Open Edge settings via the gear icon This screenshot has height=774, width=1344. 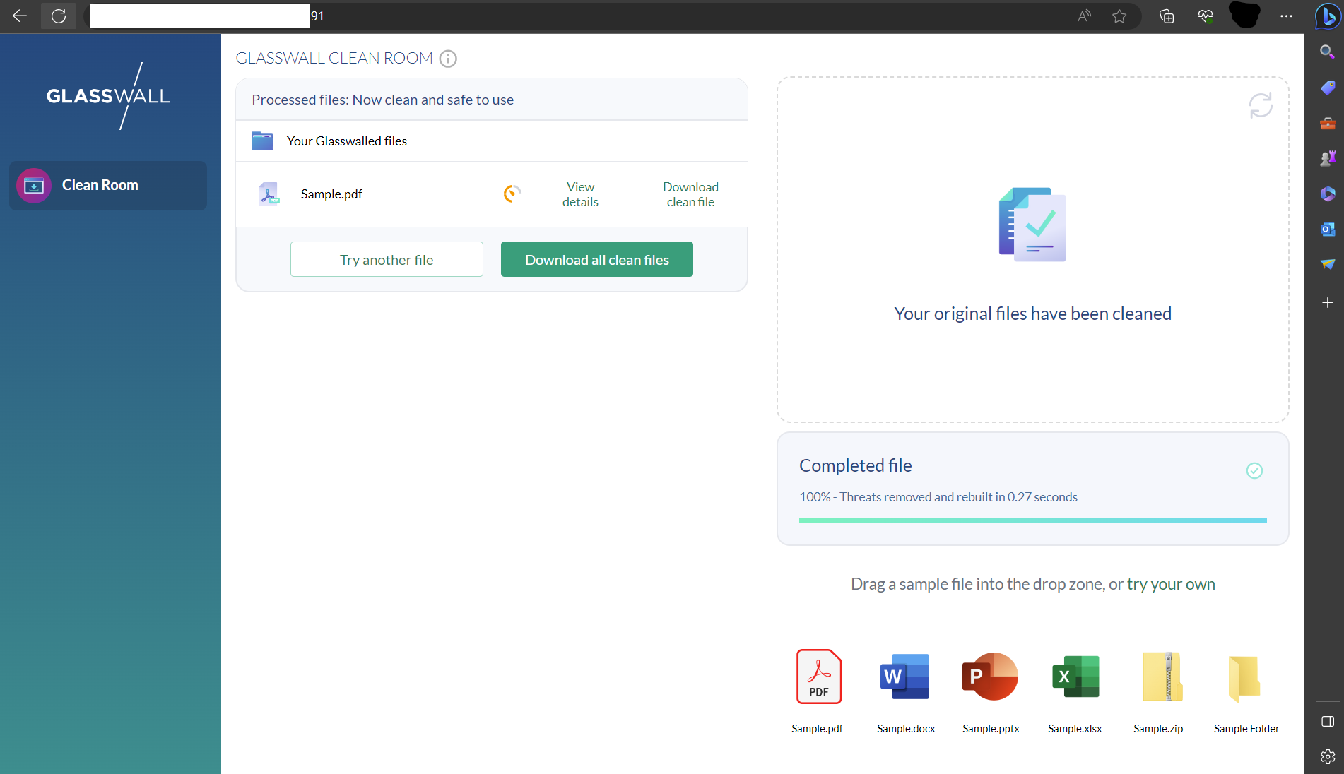[x=1327, y=756]
